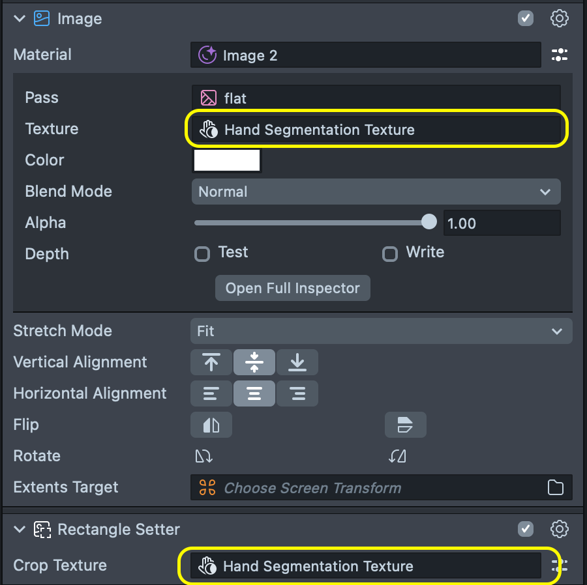Click the Image component settings gear
Screen dimensions: 587x585
click(559, 18)
